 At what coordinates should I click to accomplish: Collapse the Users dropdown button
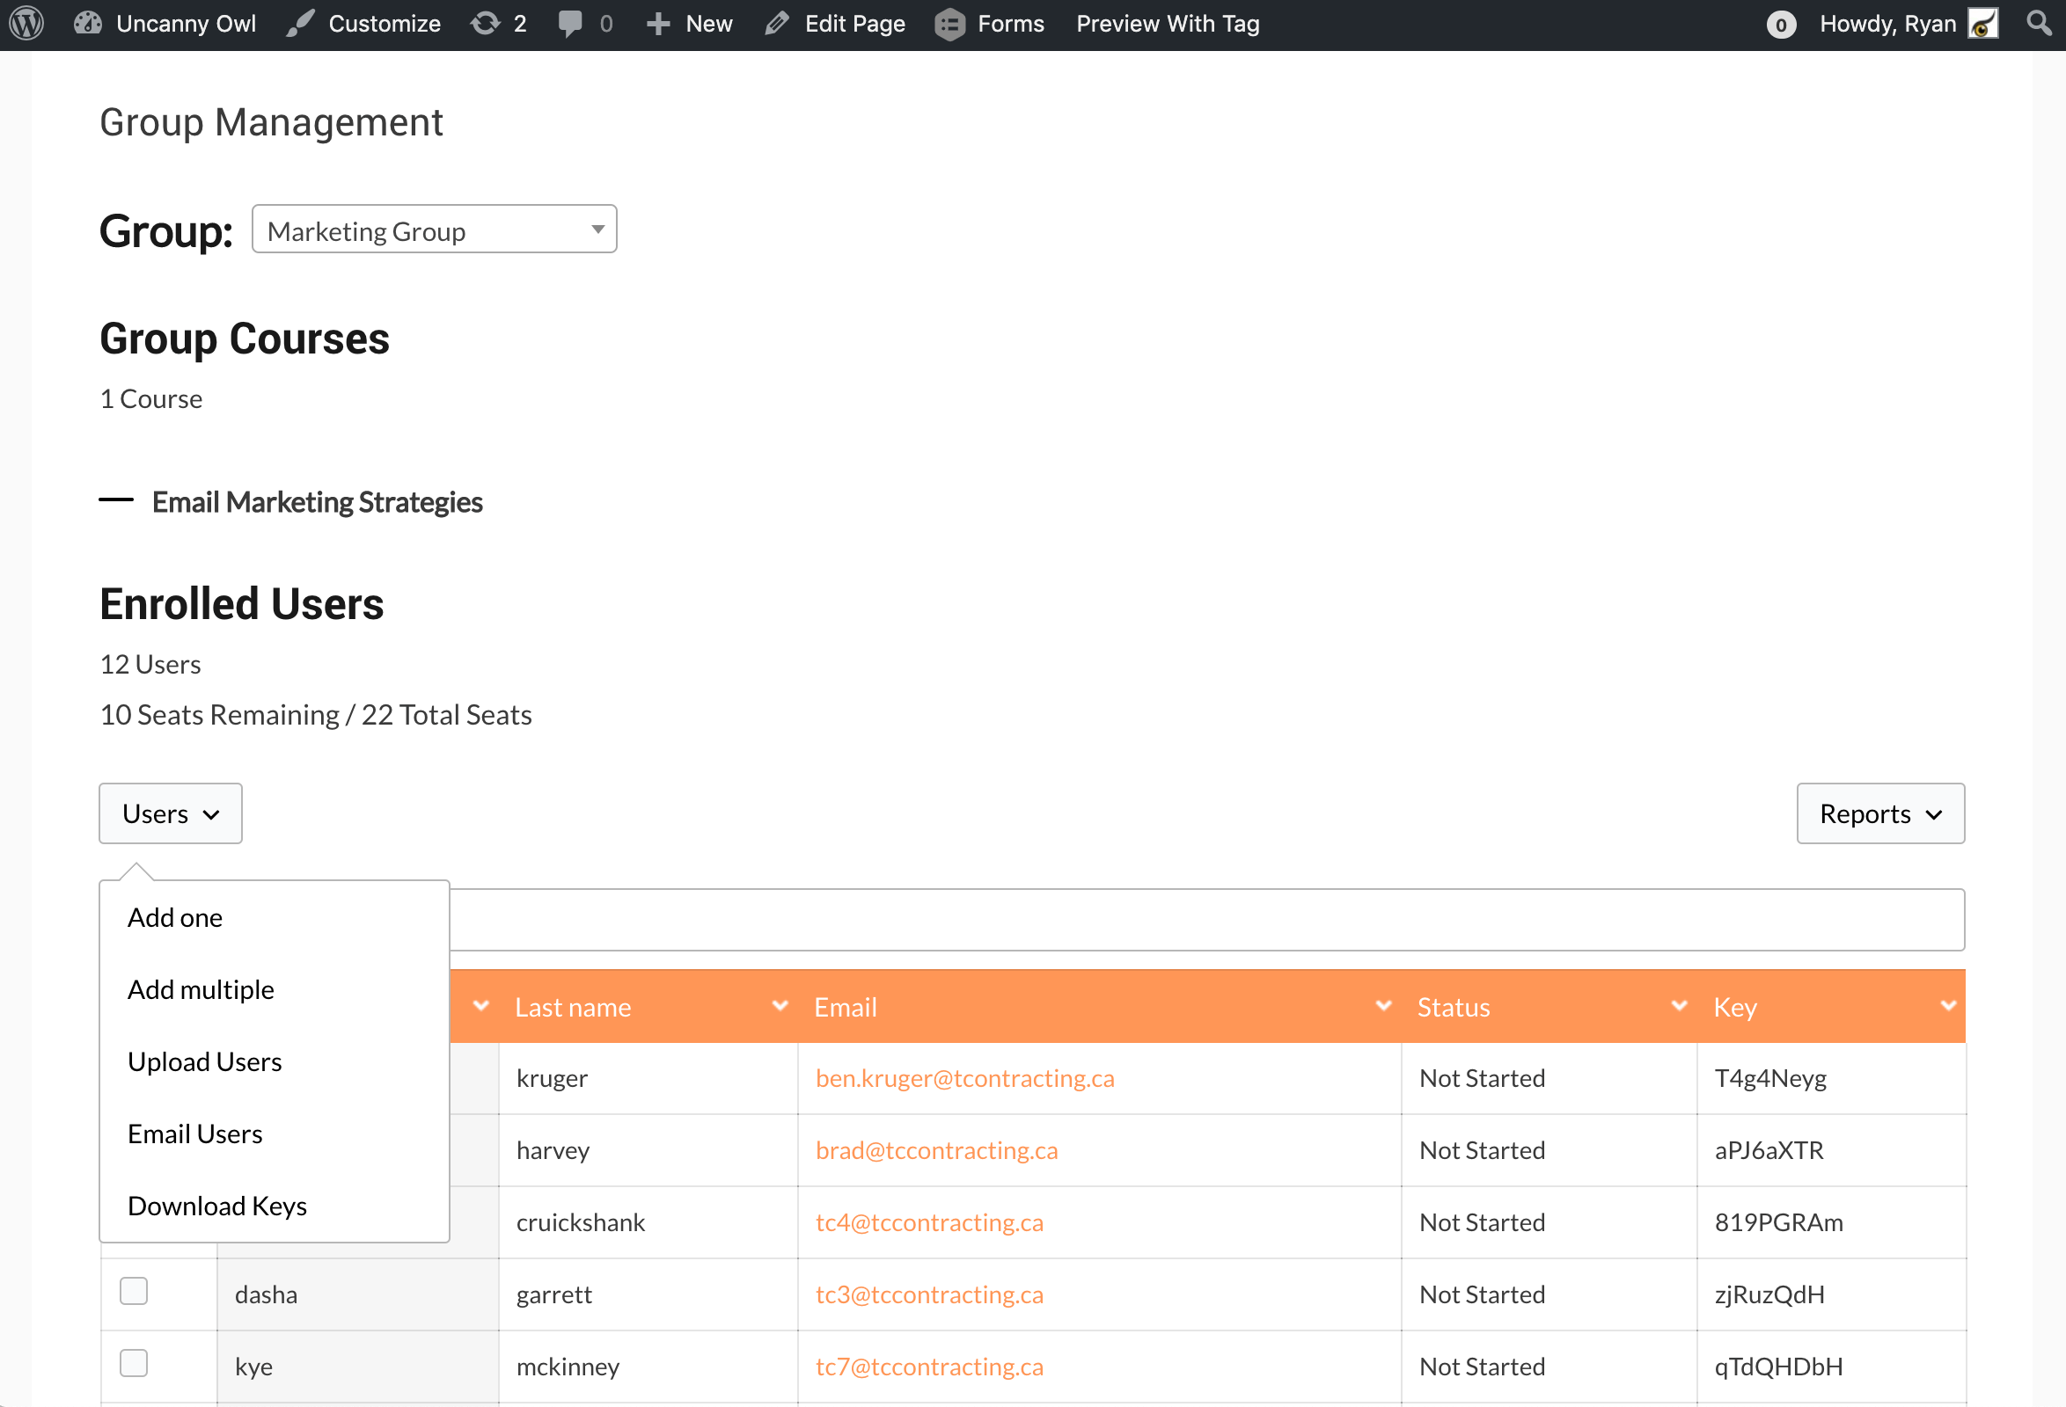point(170,813)
